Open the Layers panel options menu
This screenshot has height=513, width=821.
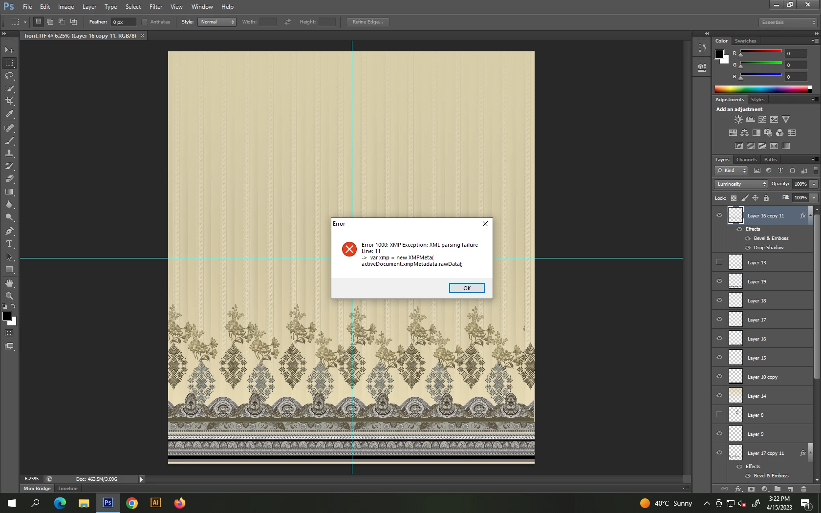pyautogui.click(x=815, y=160)
